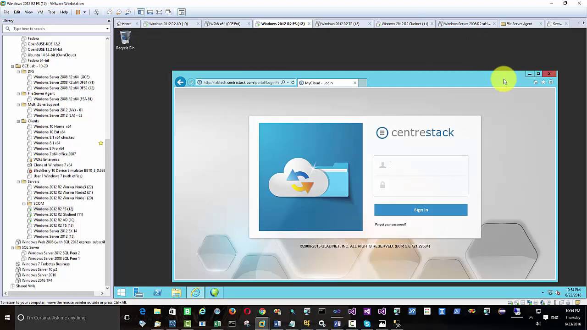Image resolution: width=587 pixels, height=330 pixels.
Task: Collapse the GCE Lab - 10-20 folder
Action: click(12, 66)
